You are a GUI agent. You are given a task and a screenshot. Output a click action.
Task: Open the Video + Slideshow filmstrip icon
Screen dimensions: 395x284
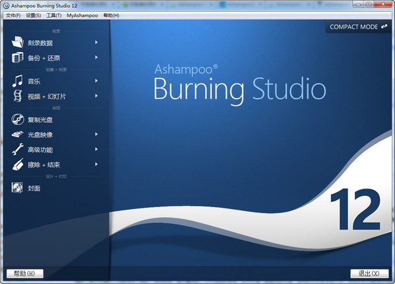18,96
